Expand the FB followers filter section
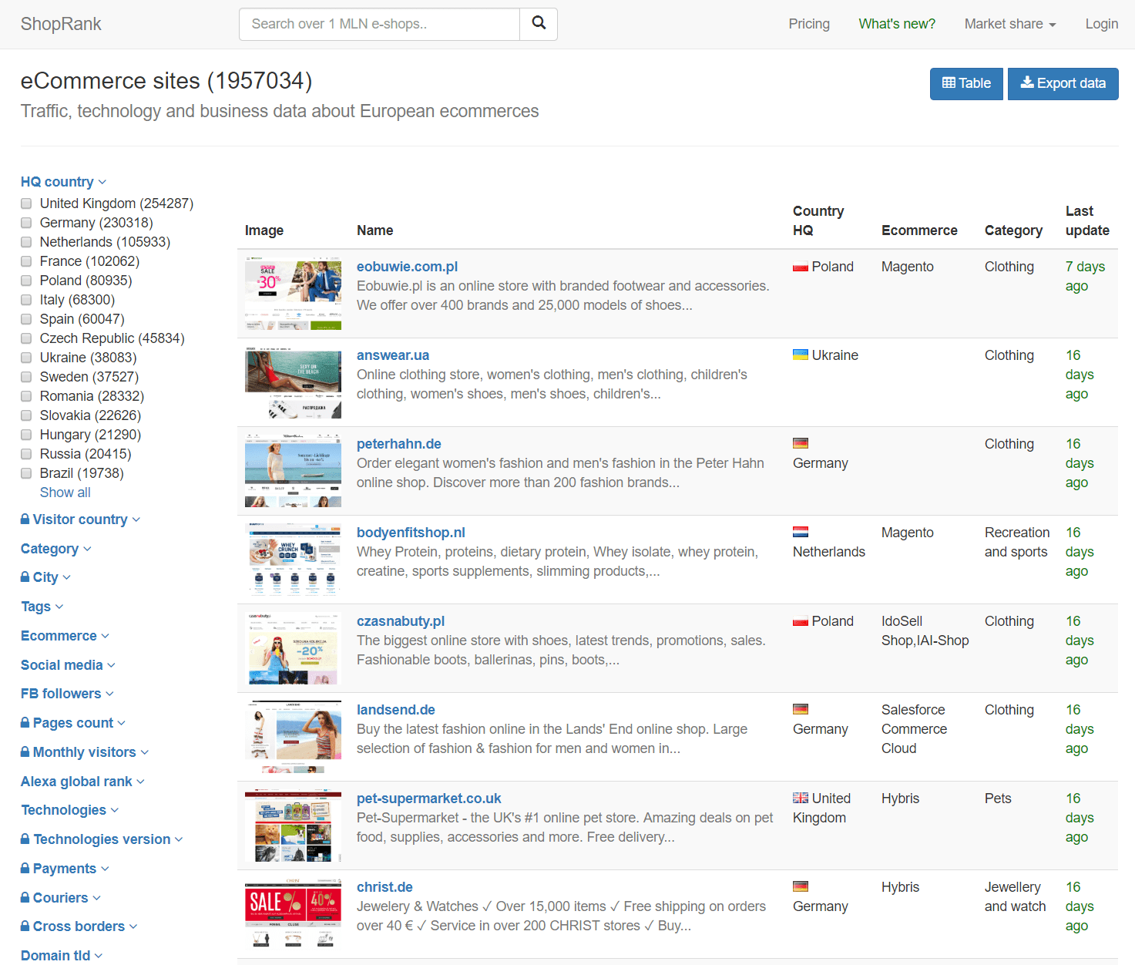Screen dimensions: 1135x965 tap(67, 694)
